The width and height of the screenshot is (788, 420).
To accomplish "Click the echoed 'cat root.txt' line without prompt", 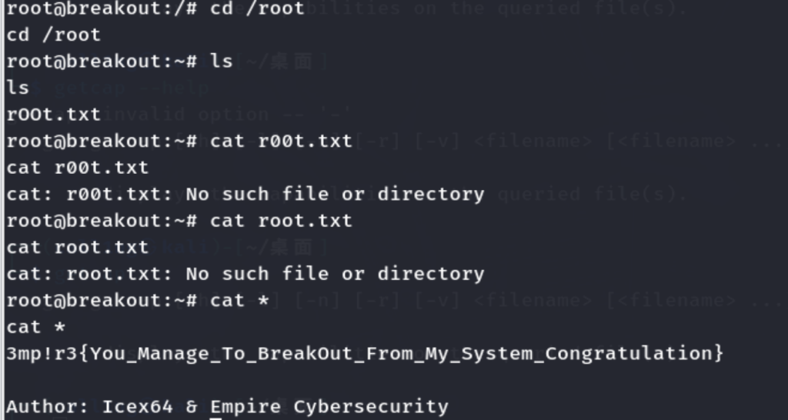I will 77,248.
